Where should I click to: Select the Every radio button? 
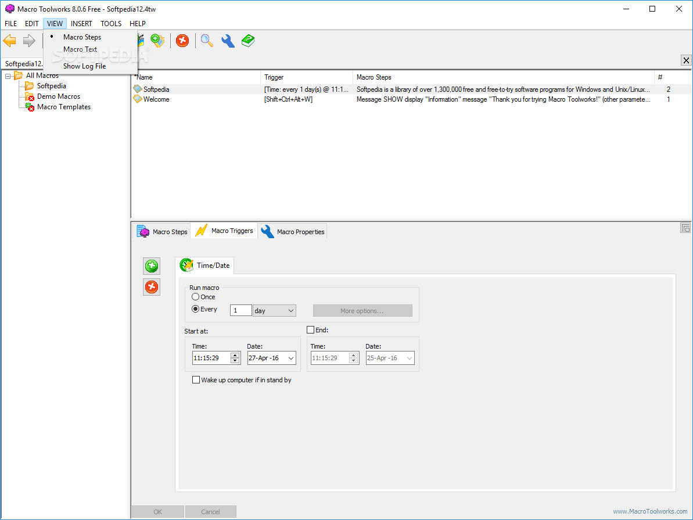(195, 309)
